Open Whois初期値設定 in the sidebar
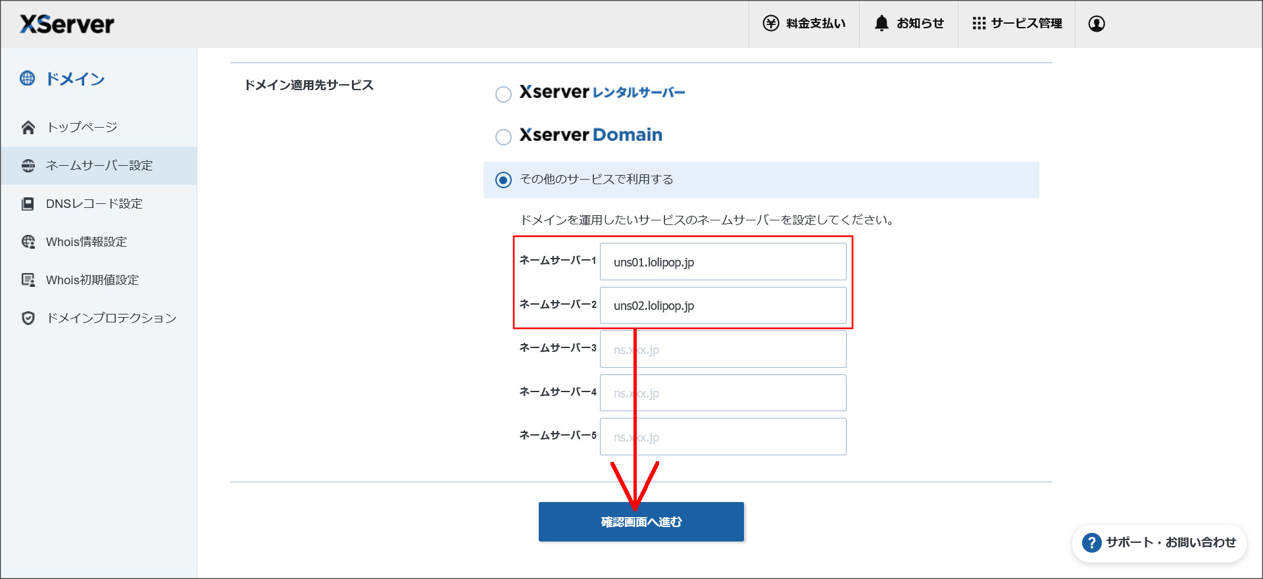 click(99, 280)
